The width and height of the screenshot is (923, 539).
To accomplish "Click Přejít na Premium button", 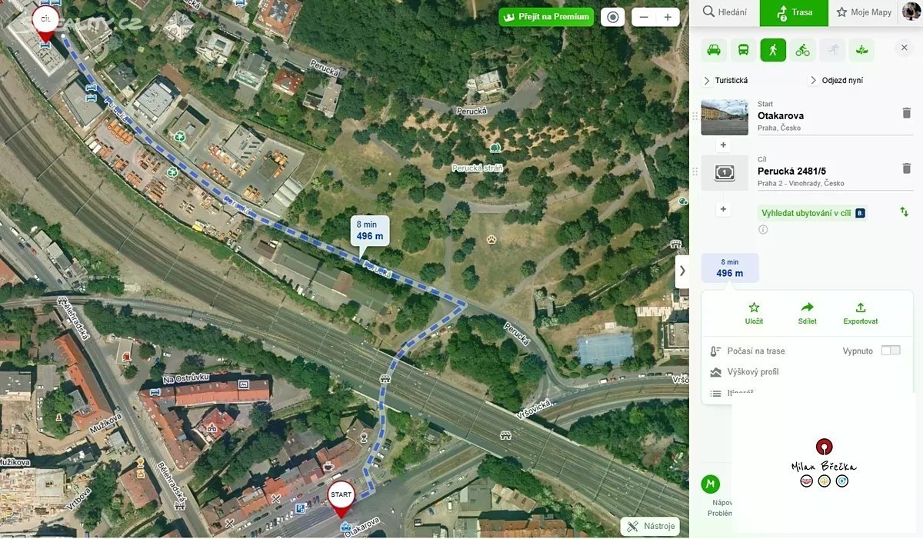I will coord(547,17).
